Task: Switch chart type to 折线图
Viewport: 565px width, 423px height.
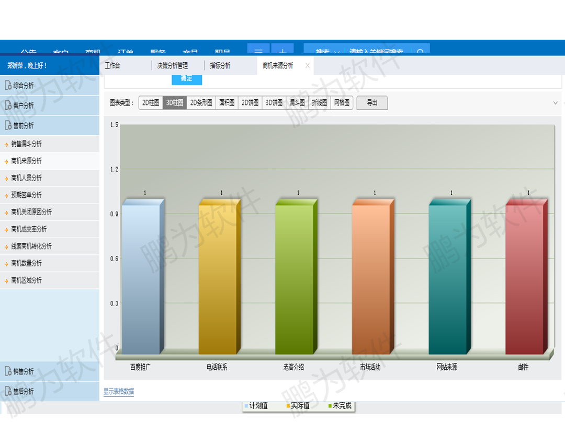Action: tap(320, 103)
